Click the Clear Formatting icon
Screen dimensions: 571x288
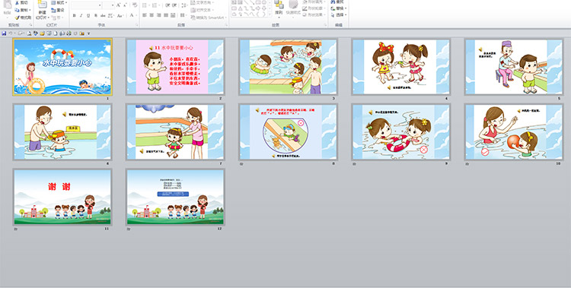(135, 5)
